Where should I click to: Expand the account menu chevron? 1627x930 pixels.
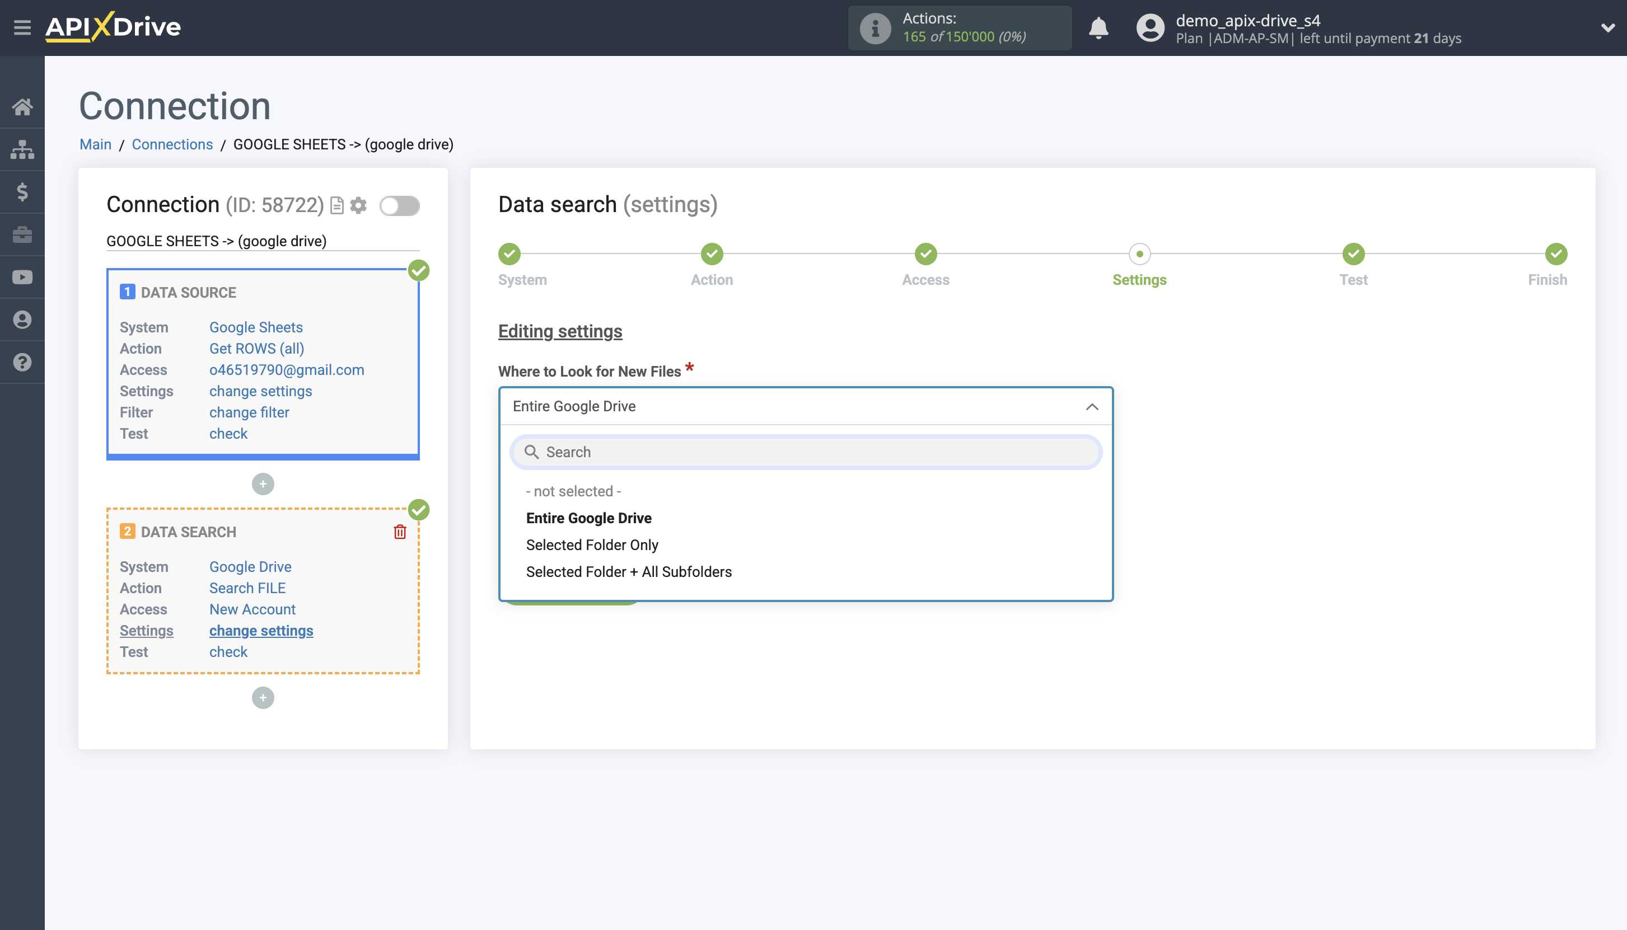point(1608,28)
